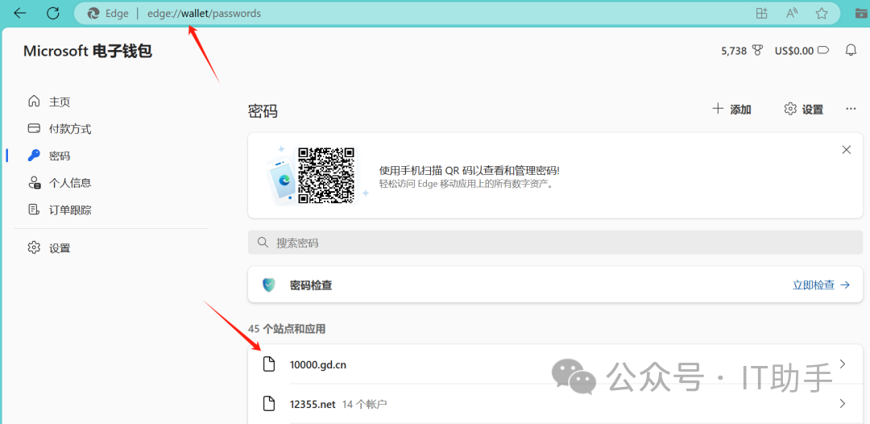Dismiss the QR code banner
This screenshot has height=424, width=870.
[x=846, y=150]
